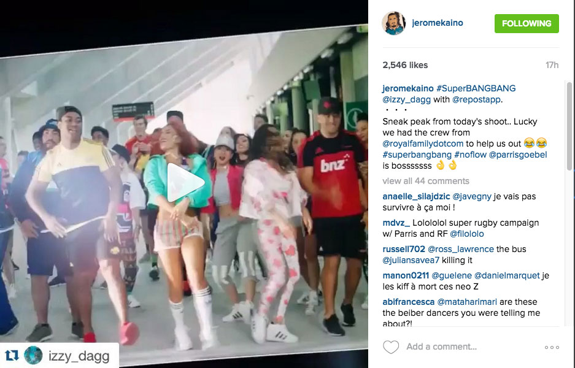Open the three-dot more options menu
Viewport: 575px width, 368px height.
point(552,347)
